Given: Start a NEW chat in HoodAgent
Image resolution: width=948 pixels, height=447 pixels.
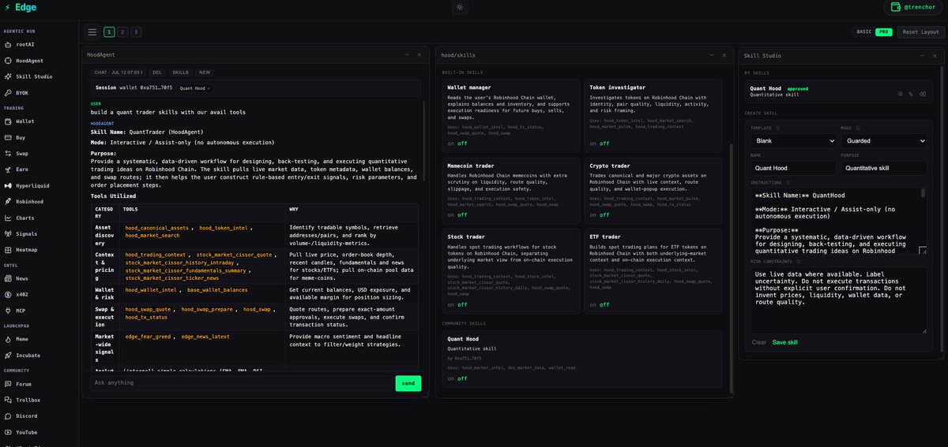Looking at the screenshot, I should pos(205,72).
